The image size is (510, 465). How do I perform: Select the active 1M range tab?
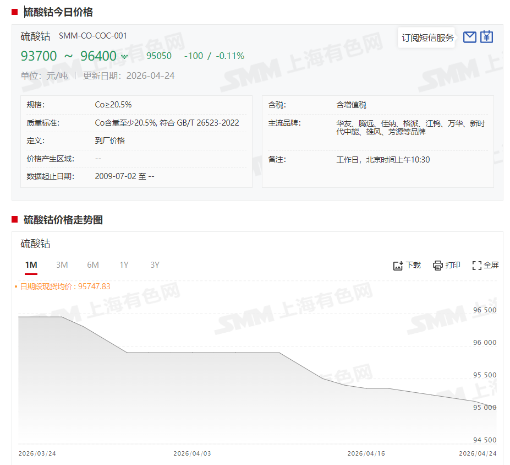pos(31,265)
